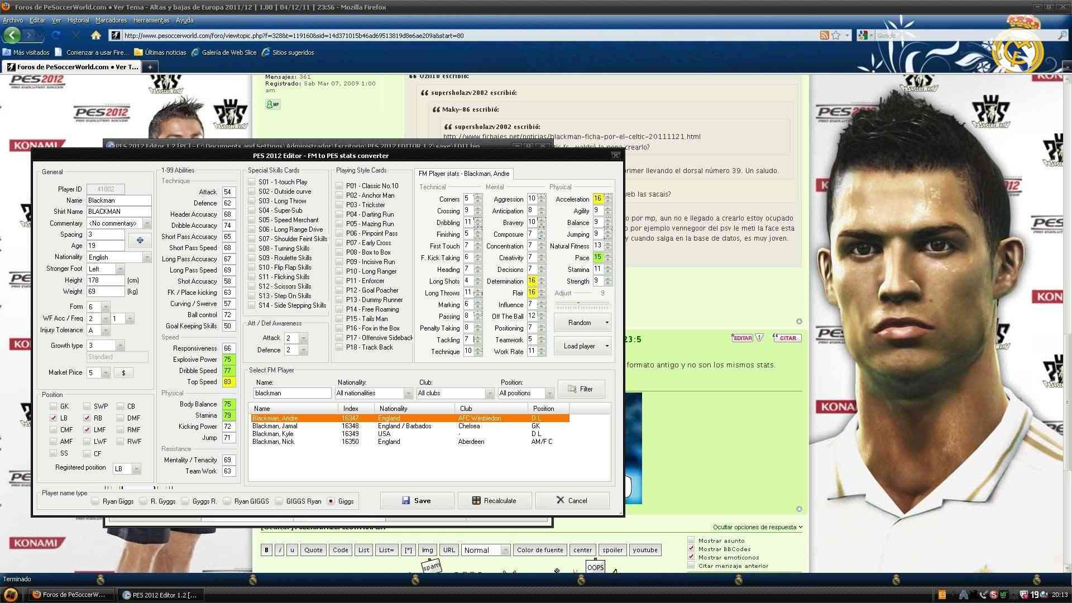Open the Marcadores menu
The height and width of the screenshot is (603, 1072).
point(111,20)
